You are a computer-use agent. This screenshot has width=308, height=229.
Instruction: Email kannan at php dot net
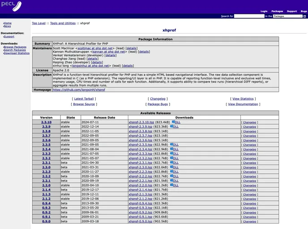pos(109,51)
